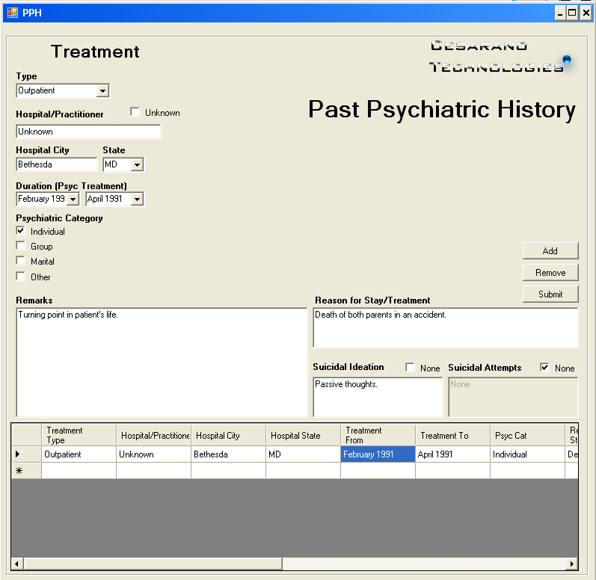The height and width of the screenshot is (580, 596).
Task: Click the Hospital City column header
Action: (x=227, y=436)
